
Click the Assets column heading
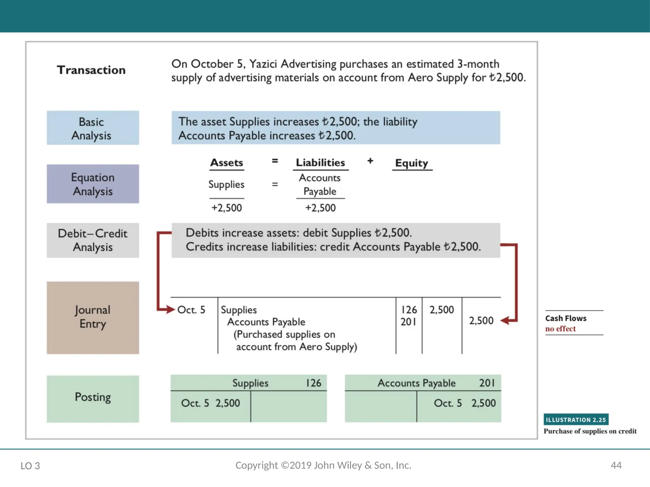(227, 163)
